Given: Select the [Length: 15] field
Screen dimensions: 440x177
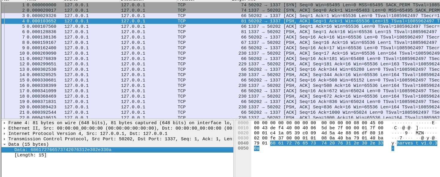Looking at the screenshot, I should click(30, 155).
